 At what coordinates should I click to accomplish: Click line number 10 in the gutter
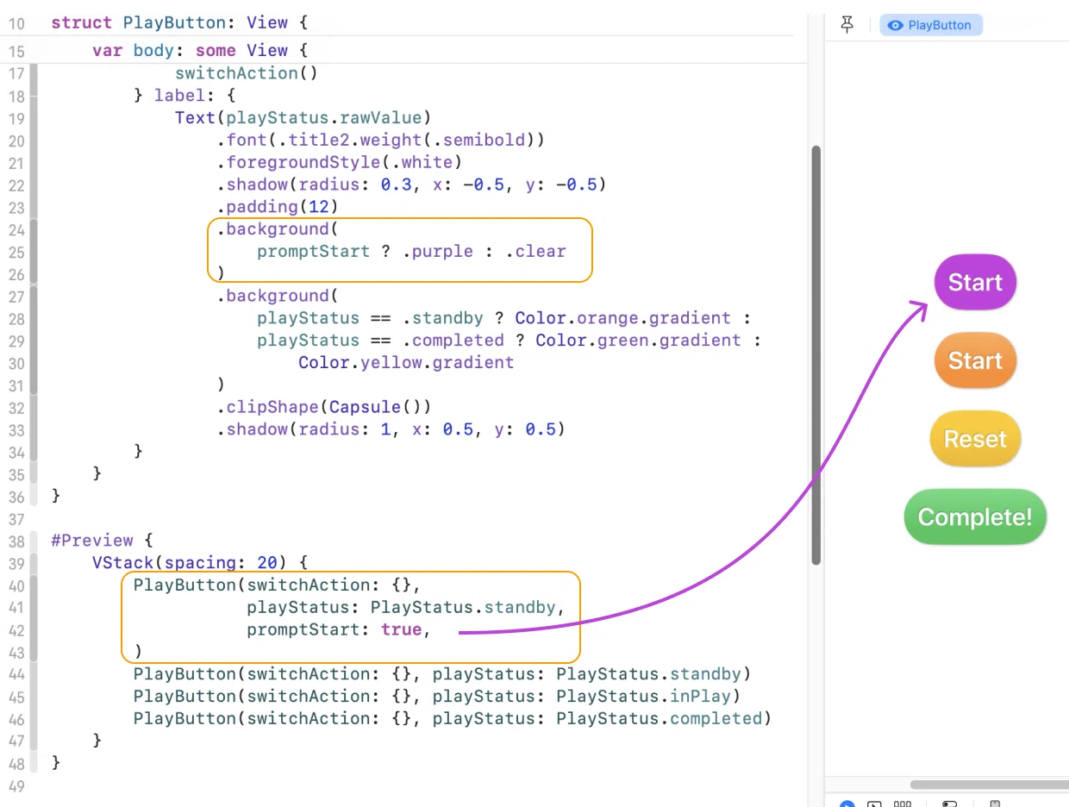click(16, 23)
